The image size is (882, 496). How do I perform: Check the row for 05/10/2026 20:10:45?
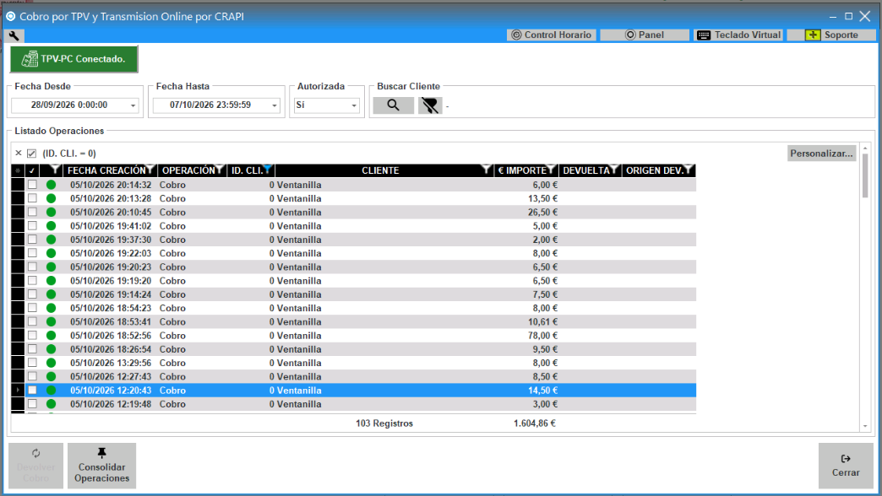tap(33, 212)
